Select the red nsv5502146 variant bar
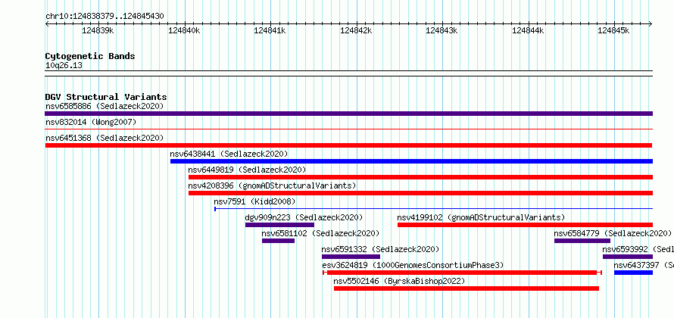The height and width of the screenshot is (318, 674). click(466, 288)
